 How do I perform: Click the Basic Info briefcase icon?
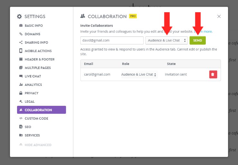21,25
